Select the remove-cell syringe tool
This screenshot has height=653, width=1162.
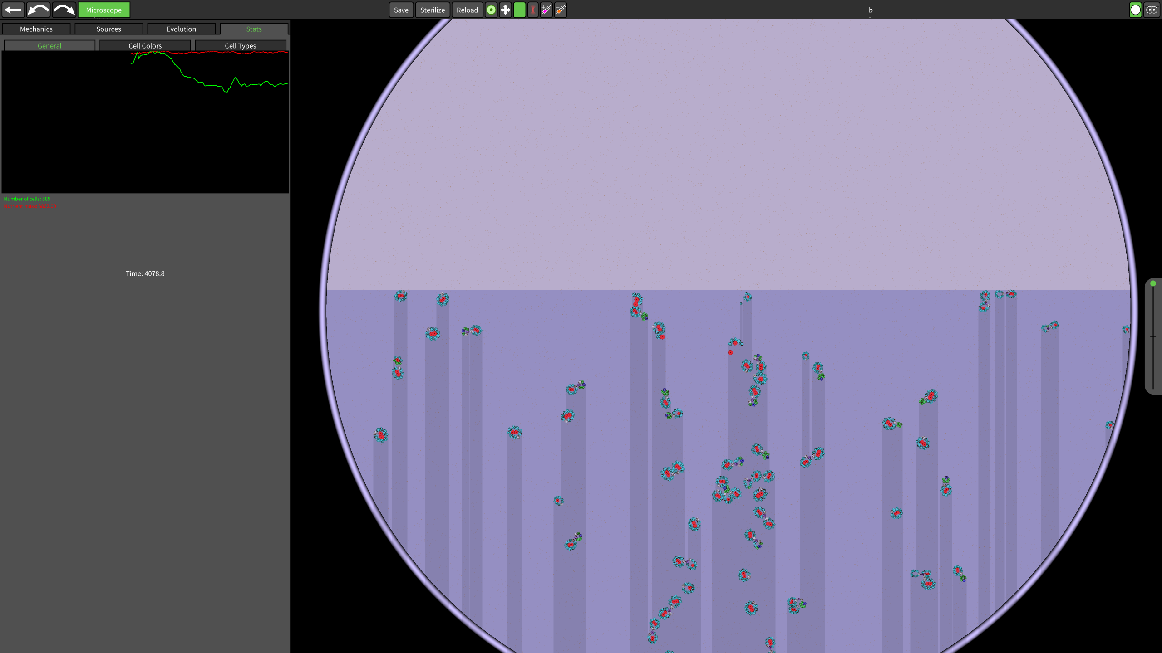[x=561, y=10]
